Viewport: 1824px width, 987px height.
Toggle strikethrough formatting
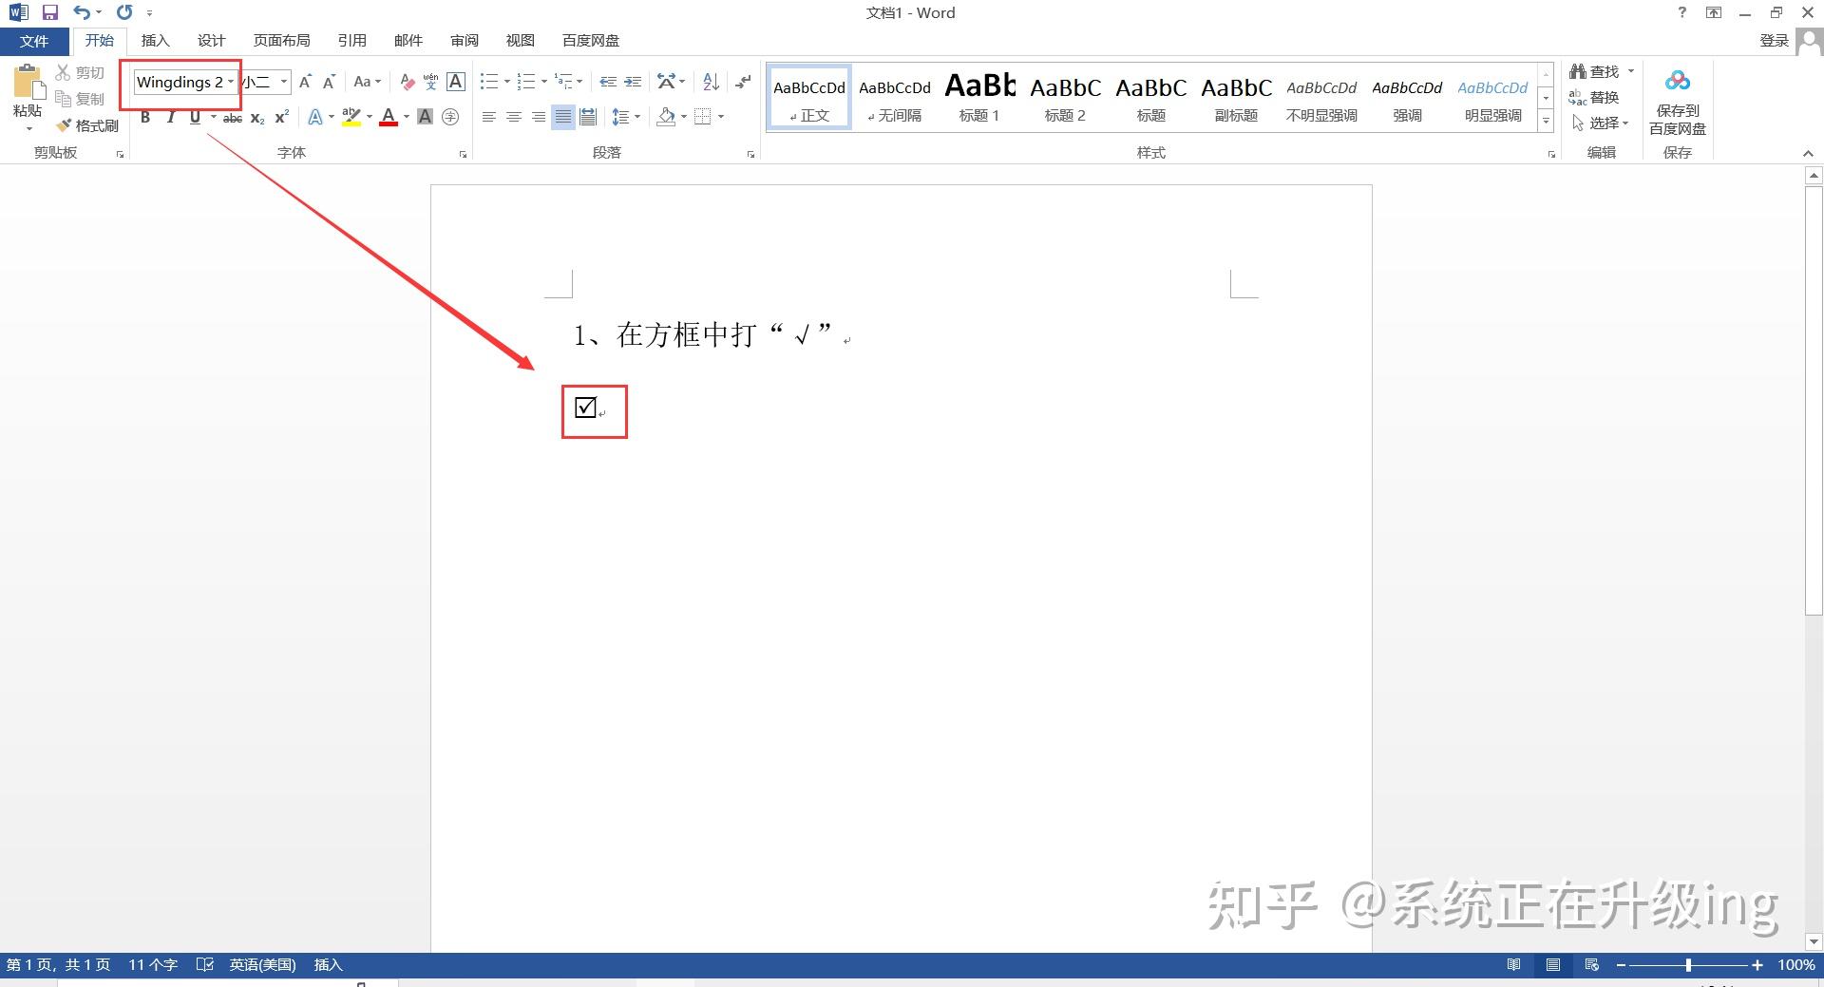pyautogui.click(x=232, y=116)
